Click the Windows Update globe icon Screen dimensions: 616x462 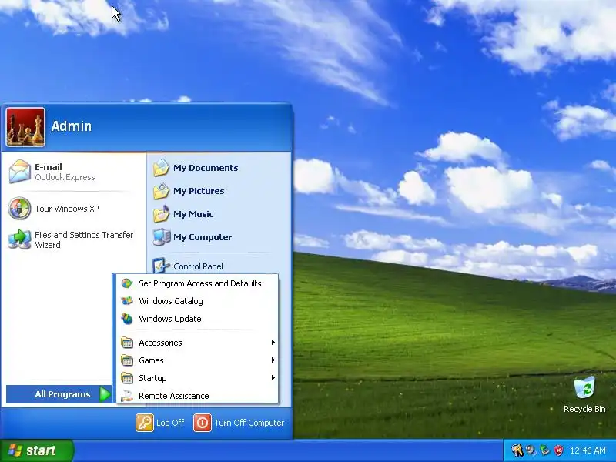pyautogui.click(x=127, y=319)
